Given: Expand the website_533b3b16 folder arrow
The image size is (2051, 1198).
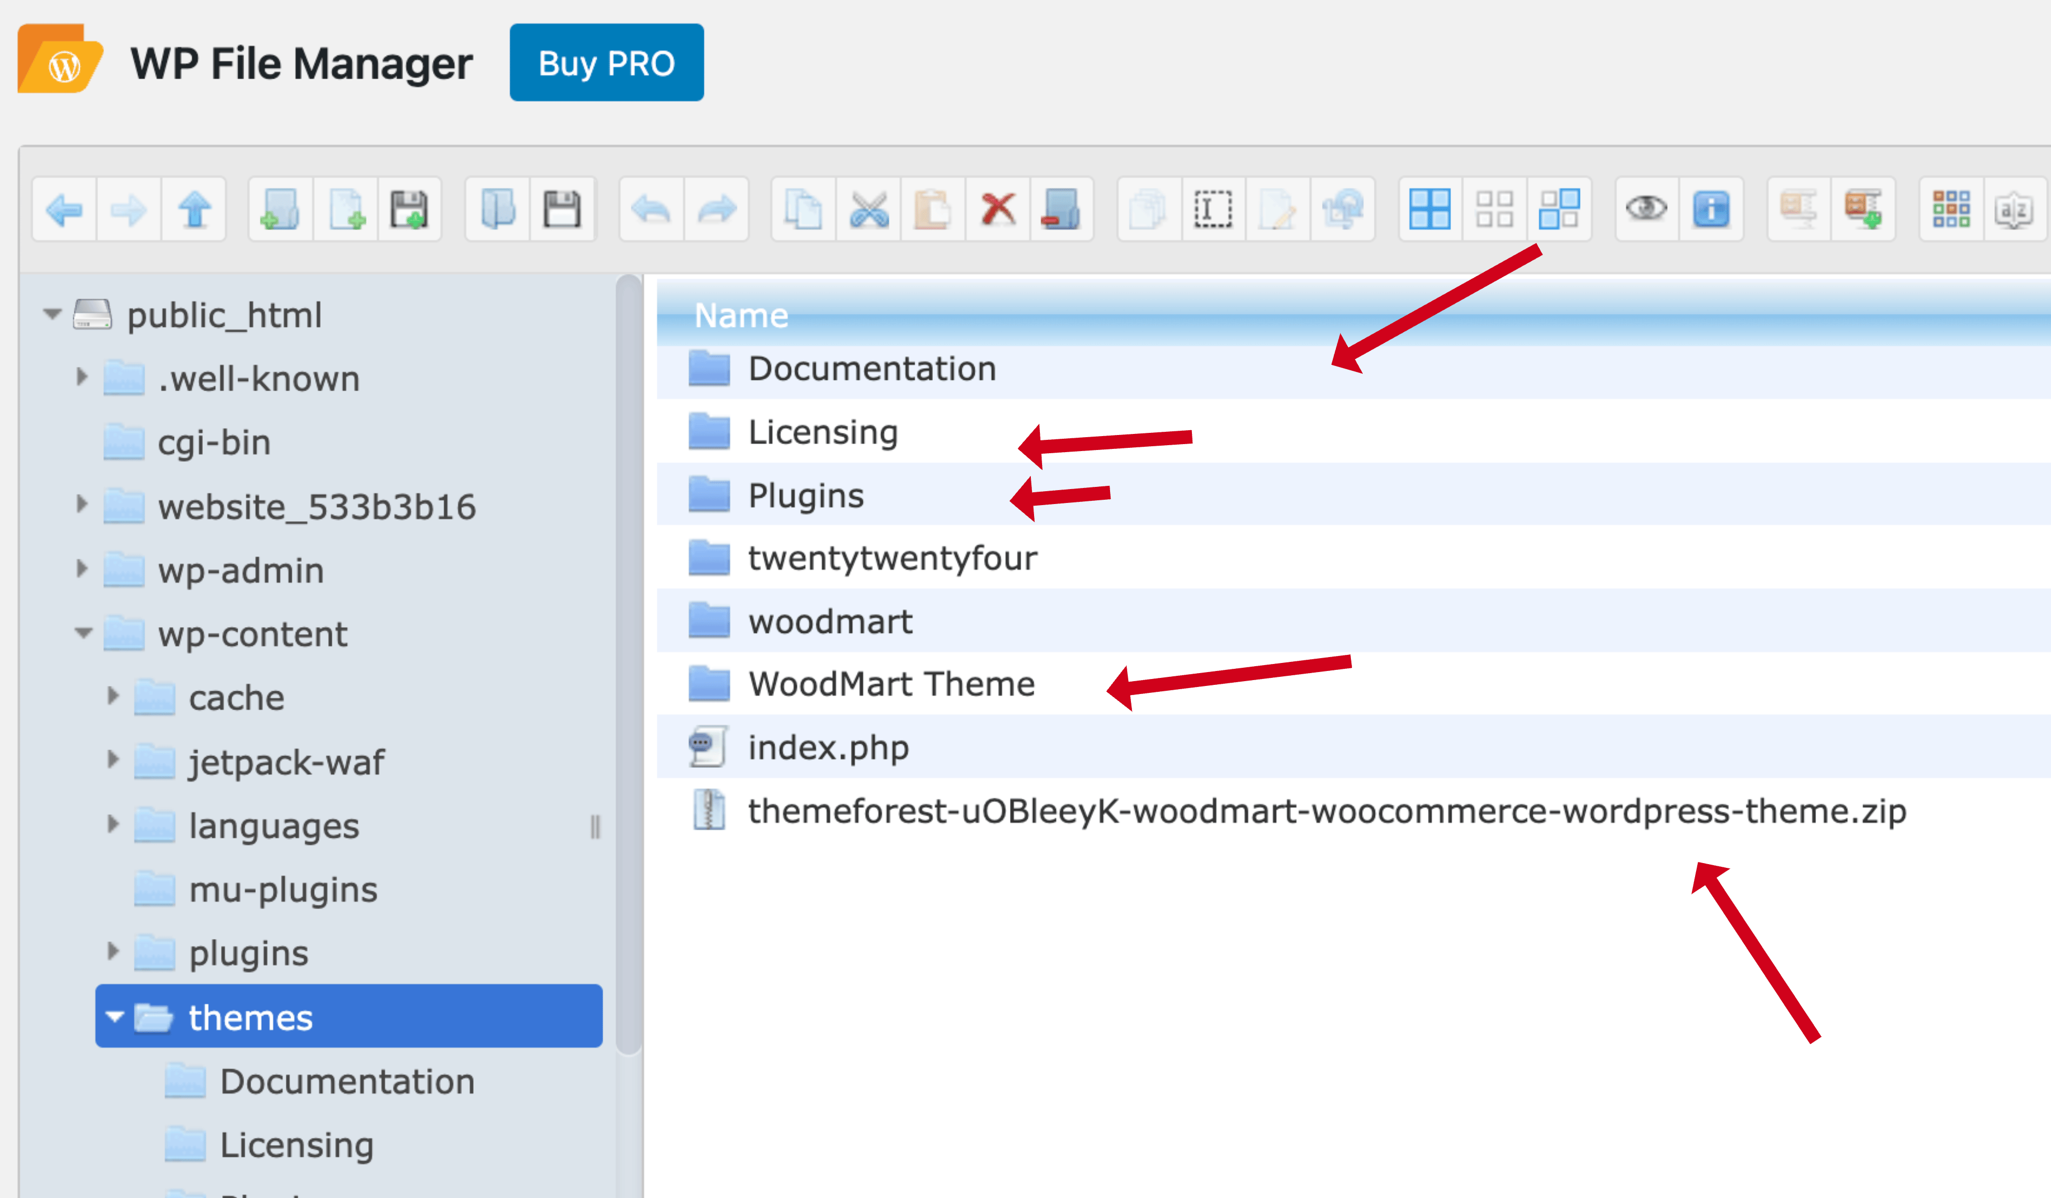Looking at the screenshot, I should (81, 505).
